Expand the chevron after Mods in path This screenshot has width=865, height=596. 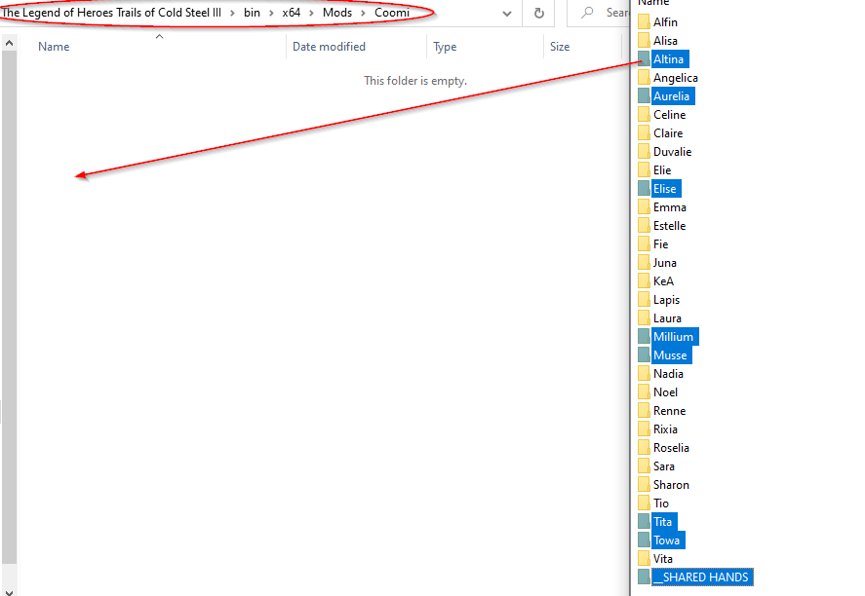coord(363,13)
